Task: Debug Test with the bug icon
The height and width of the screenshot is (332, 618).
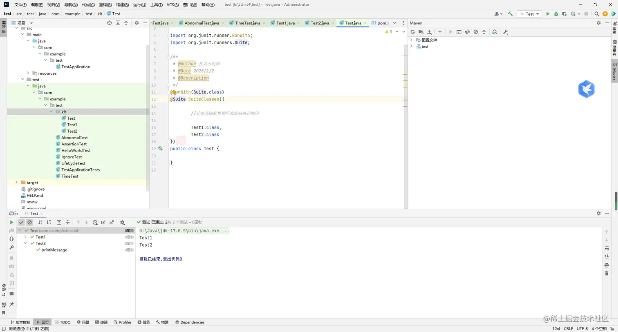Action: click(x=556, y=14)
